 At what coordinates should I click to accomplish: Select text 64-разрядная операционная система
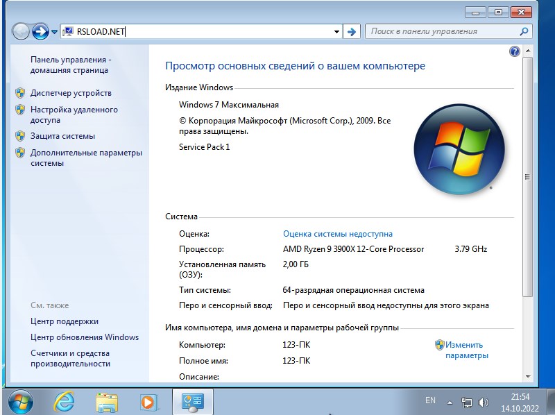[x=353, y=290]
